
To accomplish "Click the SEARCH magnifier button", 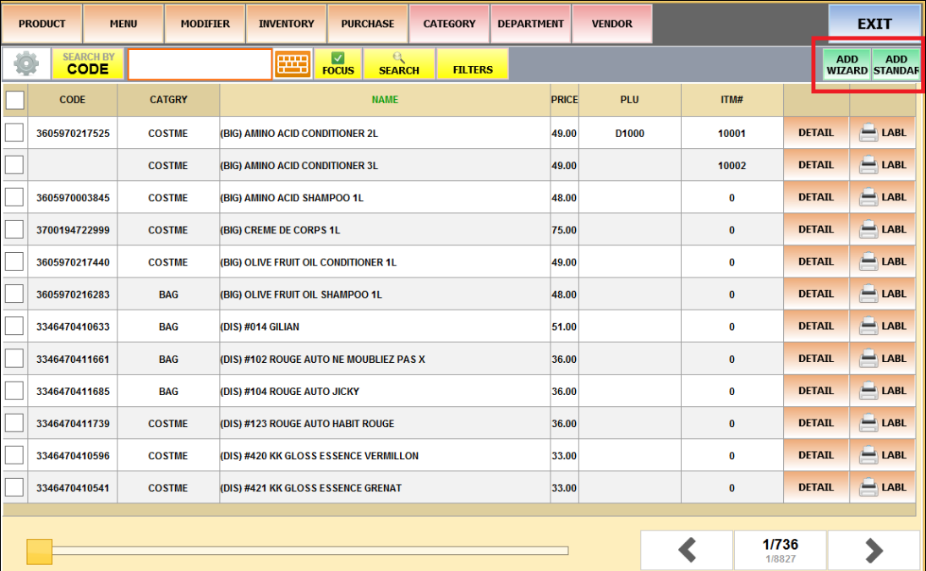I will click(x=399, y=64).
